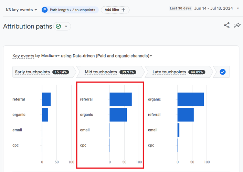Screen dimensions: 243x172
Task: Click organic bar in Early touchpoints chart
Action: click(x=45, y=115)
